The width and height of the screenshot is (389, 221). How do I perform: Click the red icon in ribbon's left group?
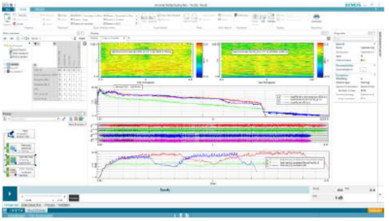15,24
